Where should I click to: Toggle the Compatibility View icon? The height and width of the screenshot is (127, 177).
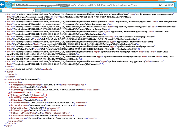[x=169, y=5]
